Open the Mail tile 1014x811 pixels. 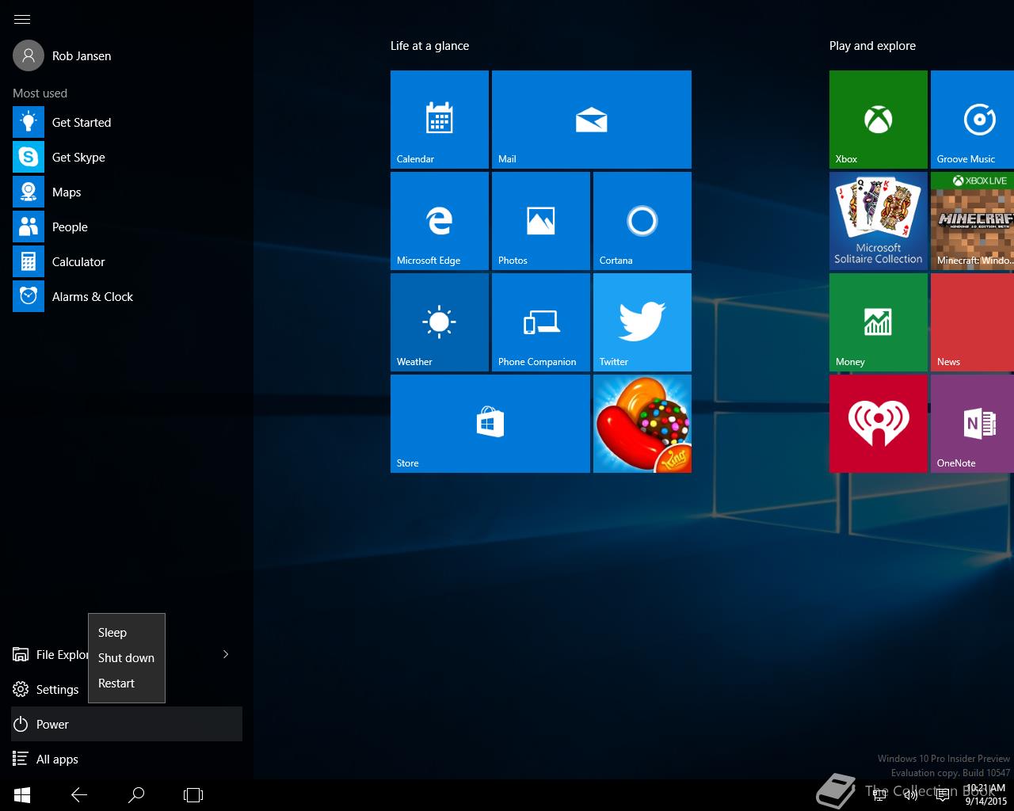pos(592,120)
